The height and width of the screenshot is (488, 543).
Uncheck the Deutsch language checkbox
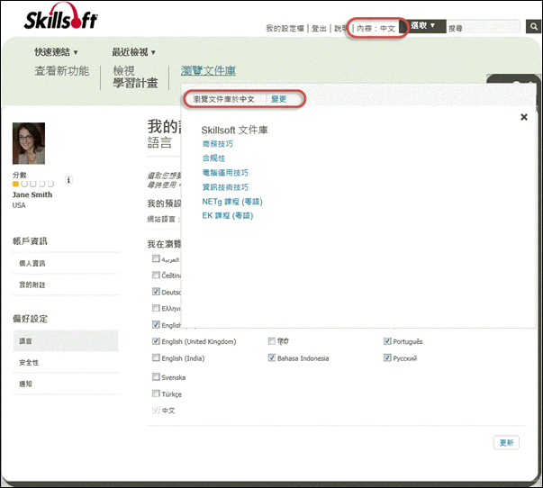point(156,292)
